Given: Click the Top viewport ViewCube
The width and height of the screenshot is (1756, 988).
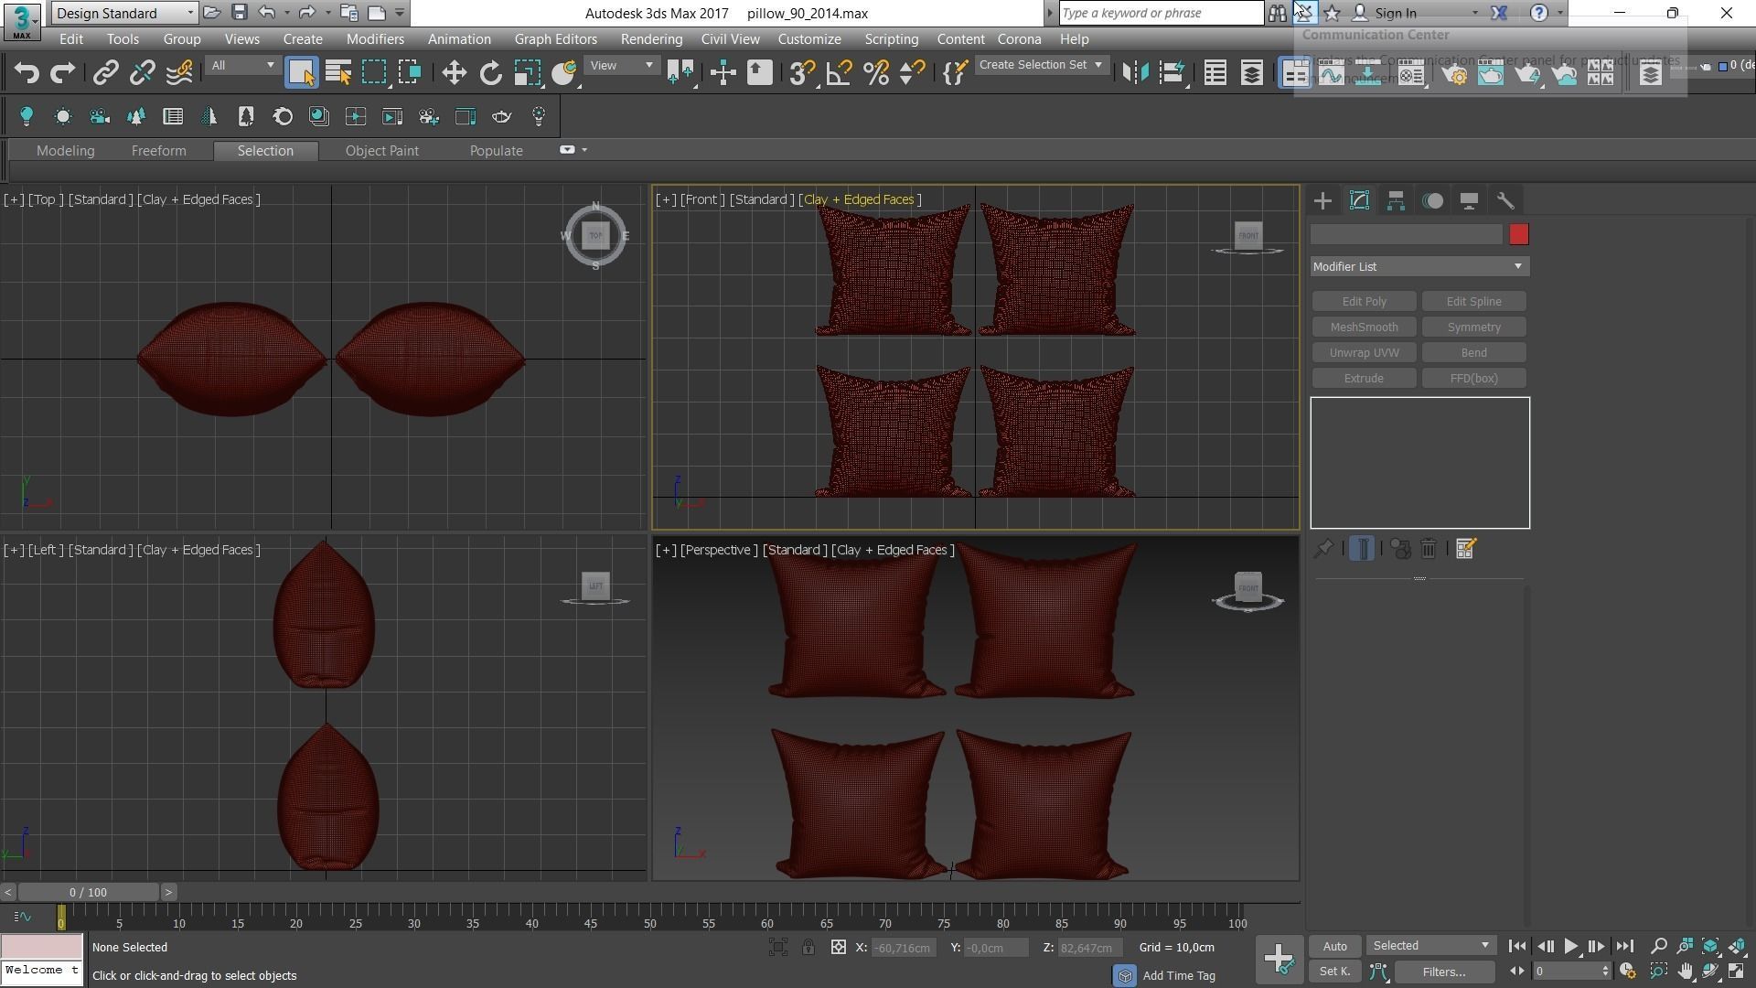Looking at the screenshot, I should pyautogui.click(x=595, y=236).
